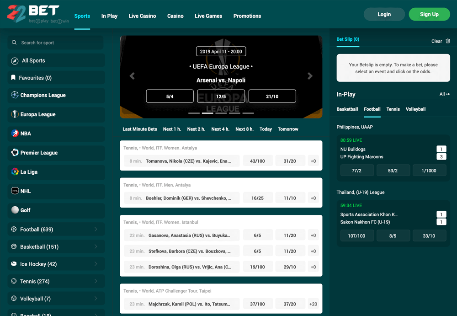Image resolution: width=457 pixels, height=316 pixels.
Task: Expand +20 markets for Majchrzak vs. Ito
Action: (x=313, y=304)
